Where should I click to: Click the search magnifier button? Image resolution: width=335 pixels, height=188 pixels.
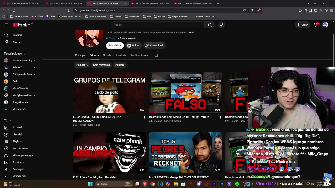pyautogui.click(x=210, y=25)
